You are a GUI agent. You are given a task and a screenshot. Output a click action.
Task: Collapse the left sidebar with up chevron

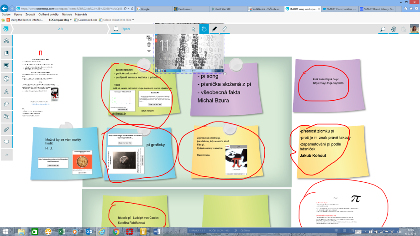[6, 154]
